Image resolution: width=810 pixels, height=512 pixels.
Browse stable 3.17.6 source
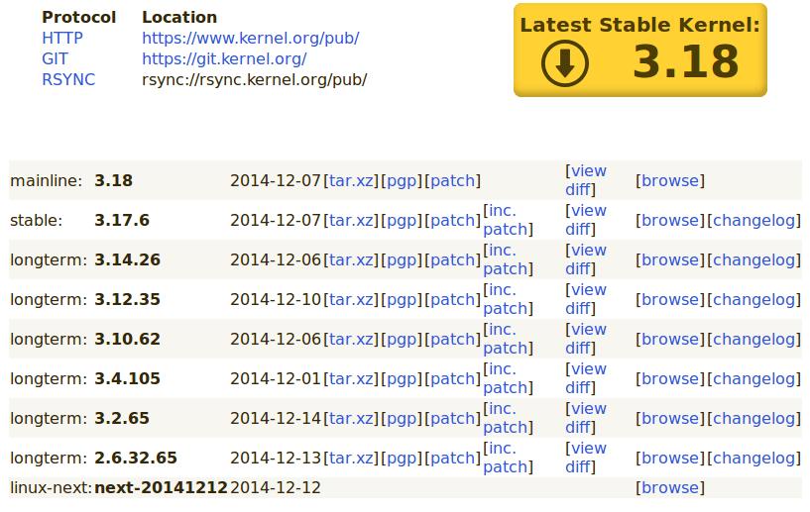click(670, 221)
